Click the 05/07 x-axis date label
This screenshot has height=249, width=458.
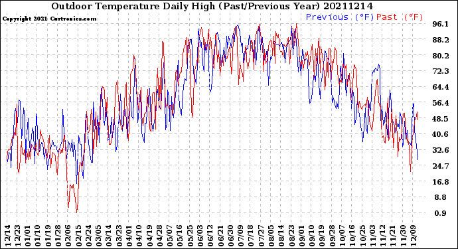169,236
